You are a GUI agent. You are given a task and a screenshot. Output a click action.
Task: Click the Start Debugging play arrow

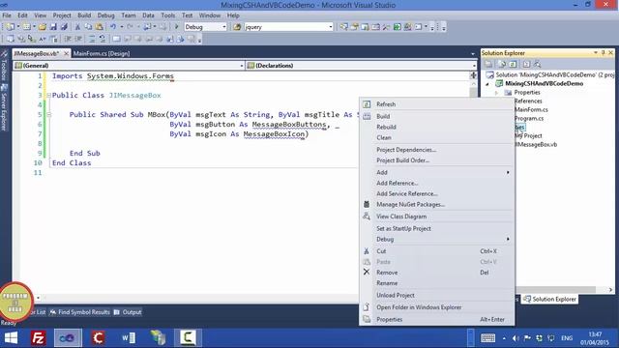[176, 27]
